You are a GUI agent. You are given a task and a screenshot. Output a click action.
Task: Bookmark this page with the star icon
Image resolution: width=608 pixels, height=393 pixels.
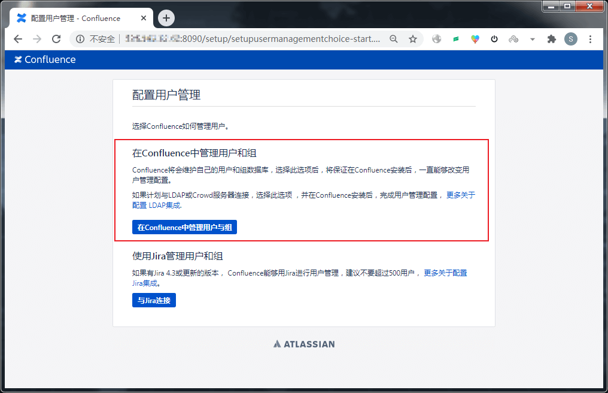[x=412, y=39]
